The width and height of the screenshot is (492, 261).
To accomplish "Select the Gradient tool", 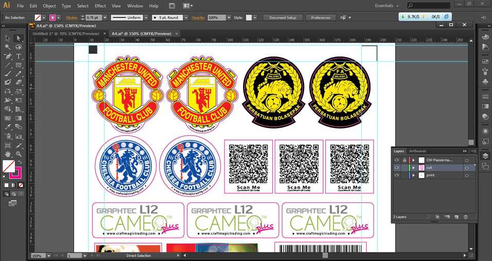I will (19, 118).
